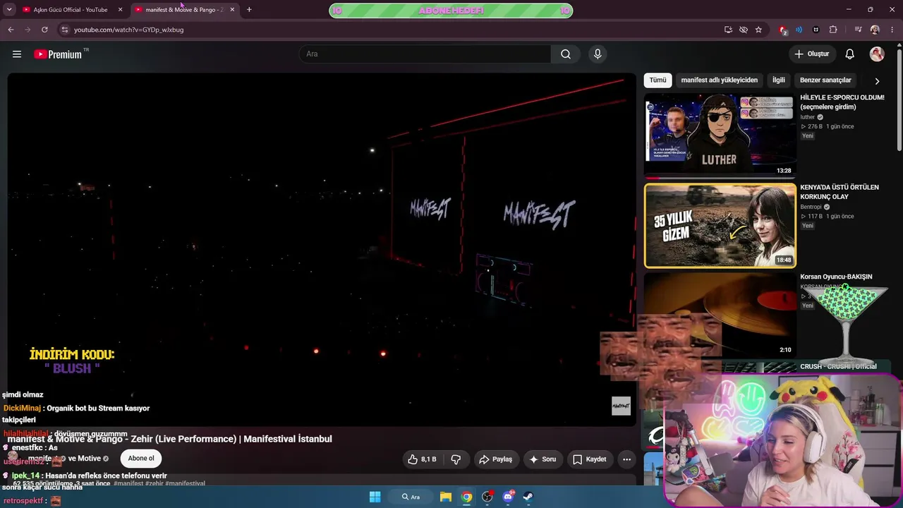Screen dimensions: 903x508
Task: Click the address bar URL
Action: [x=128, y=30]
